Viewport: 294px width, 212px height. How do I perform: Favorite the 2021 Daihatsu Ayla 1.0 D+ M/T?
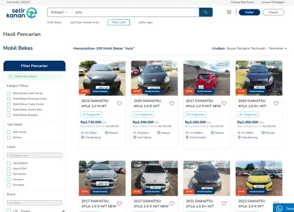pos(224,204)
